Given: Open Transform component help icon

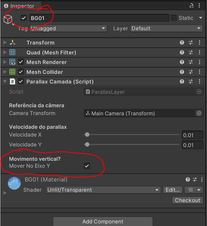Looking at the screenshot, I should pyautogui.click(x=182, y=43).
